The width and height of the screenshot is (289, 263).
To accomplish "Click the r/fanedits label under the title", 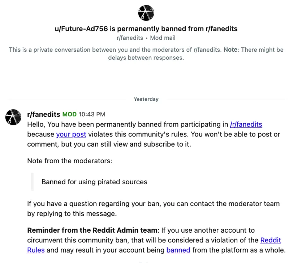I will point(129,38).
